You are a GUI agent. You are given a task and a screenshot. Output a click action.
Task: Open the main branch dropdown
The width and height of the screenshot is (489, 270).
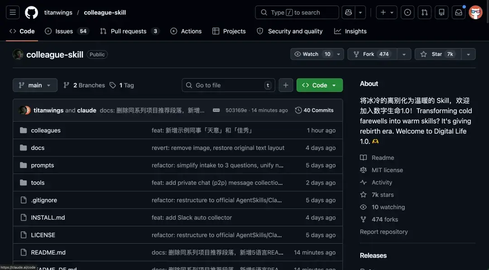pos(35,85)
